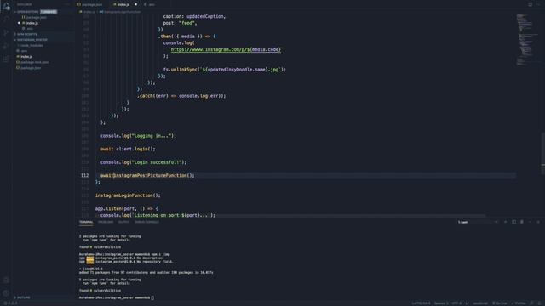The width and height of the screenshot is (545, 306).
Task: Split the terminal
Action: click(x=513, y=222)
